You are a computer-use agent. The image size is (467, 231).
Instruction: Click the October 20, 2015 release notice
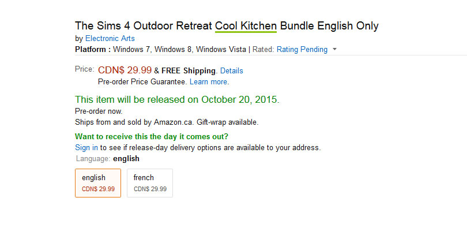(x=177, y=100)
